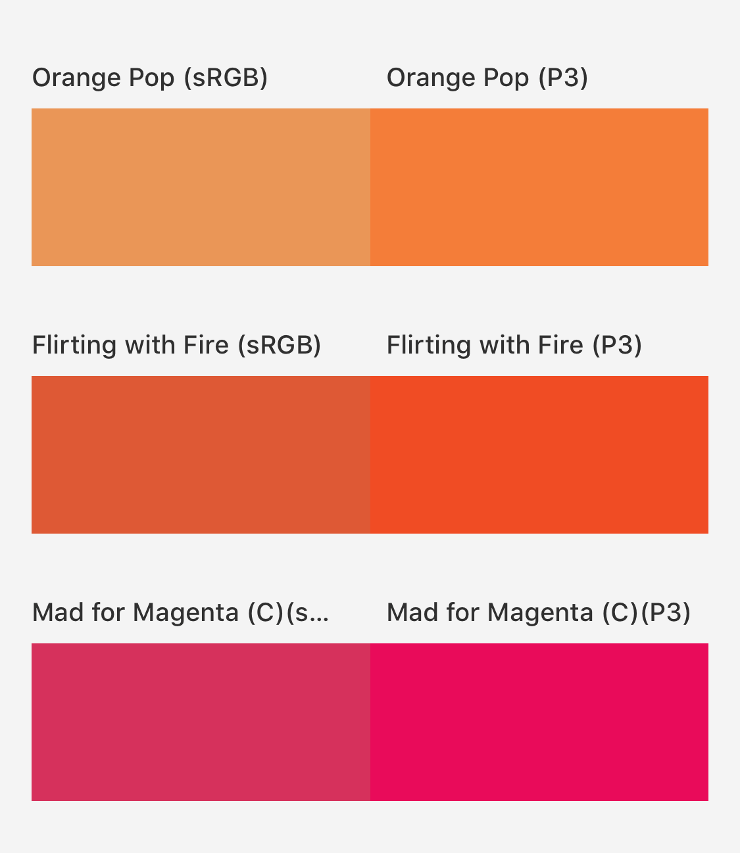Click '(P3)' in Flirting with Fire title
The width and height of the screenshot is (740, 853).
point(617,345)
